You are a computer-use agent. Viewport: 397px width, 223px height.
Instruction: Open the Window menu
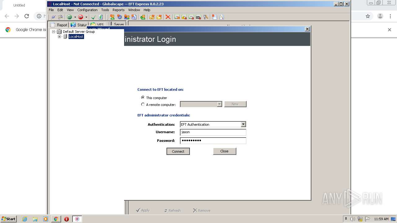click(134, 10)
